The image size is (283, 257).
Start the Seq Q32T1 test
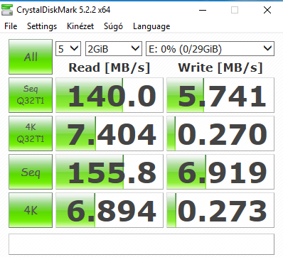[x=31, y=95]
